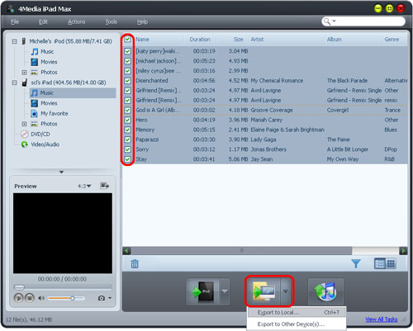This screenshot has height=331, width=413.
Task: Open Photos under scl's iPad
Action: tap(49, 124)
